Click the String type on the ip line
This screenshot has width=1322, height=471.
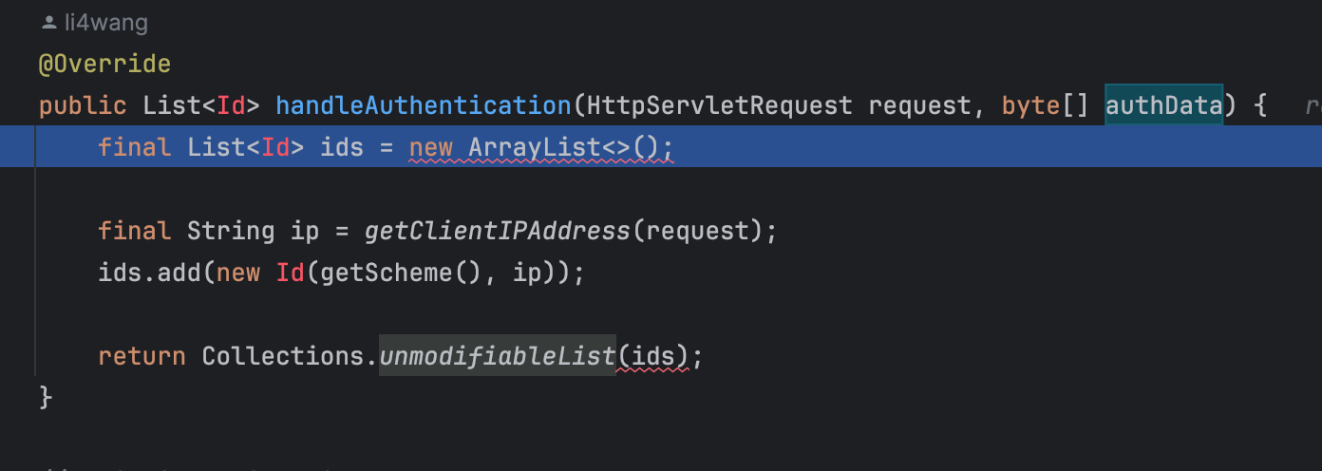click(231, 231)
